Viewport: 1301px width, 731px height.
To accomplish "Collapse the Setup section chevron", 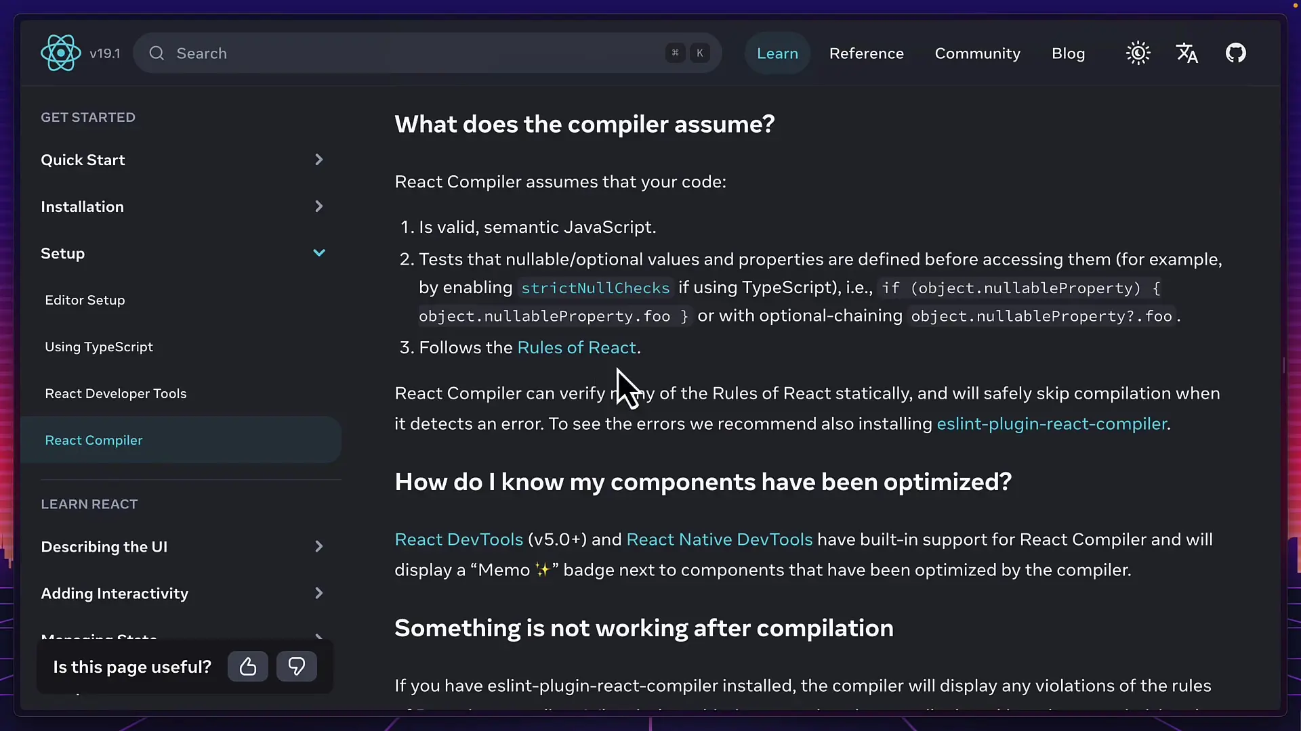I will click(319, 253).
